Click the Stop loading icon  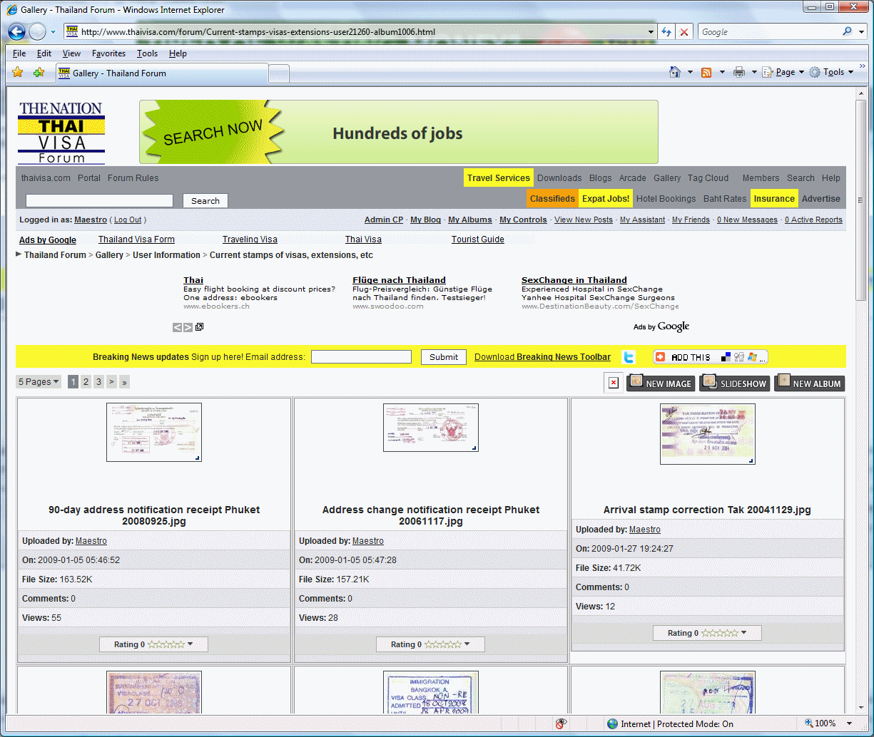pos(684,32)
